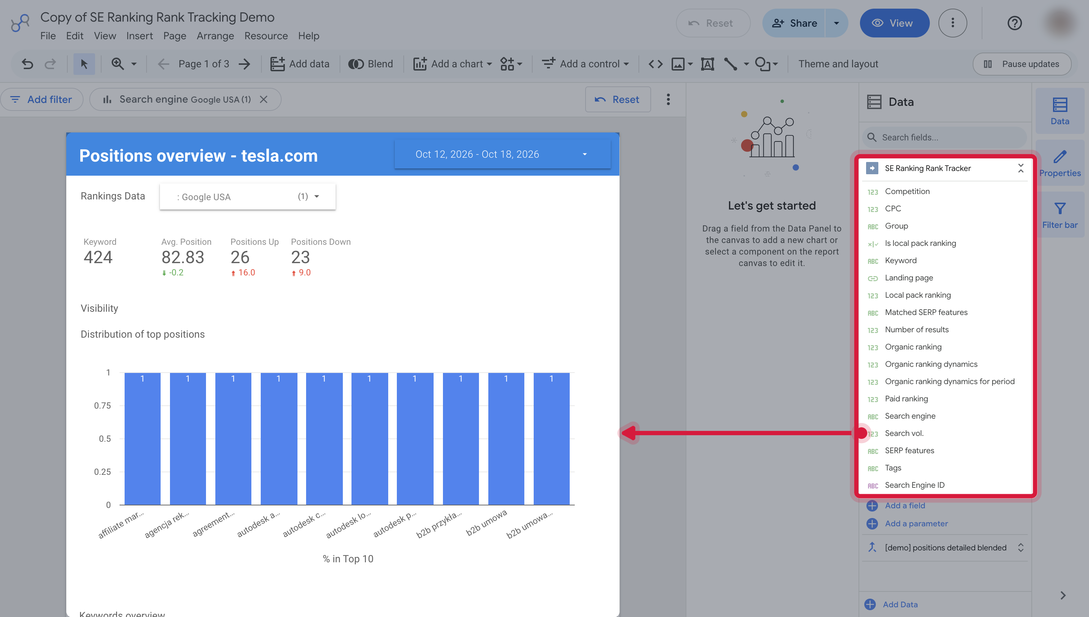Open the Share dropdown arrow
This screenshot has width=1089, height=617.
point(836,23)
